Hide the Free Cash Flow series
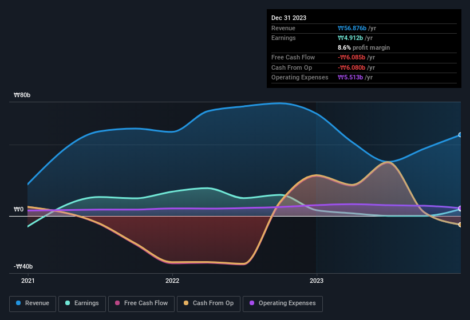The image size is (470, 320). pos(141,303)
